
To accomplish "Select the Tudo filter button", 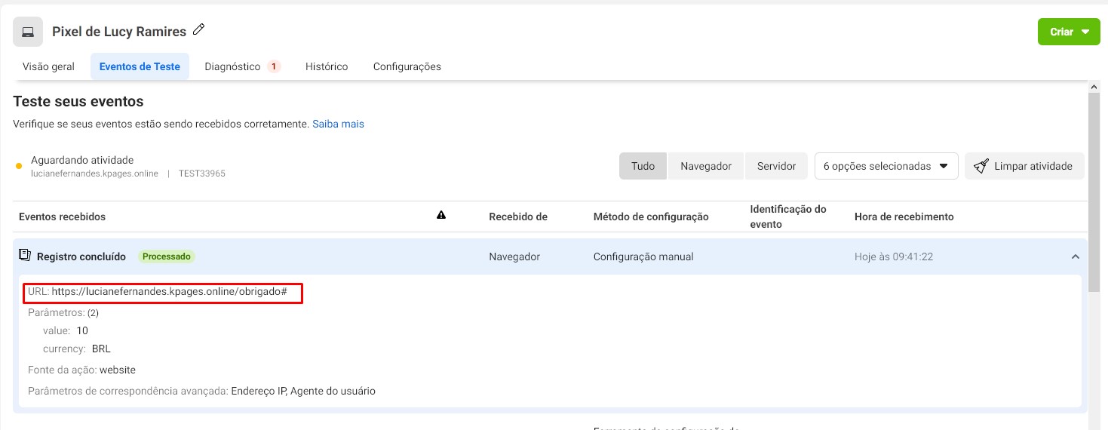I will tap(643, 166).
